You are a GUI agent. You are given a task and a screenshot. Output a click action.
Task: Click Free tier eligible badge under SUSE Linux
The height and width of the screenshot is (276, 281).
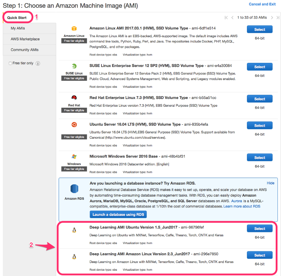click(74, 78)
